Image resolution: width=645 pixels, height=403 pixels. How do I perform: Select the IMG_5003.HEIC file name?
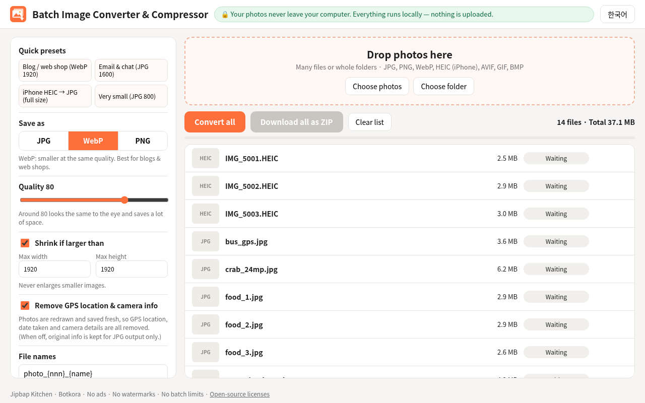252,214
